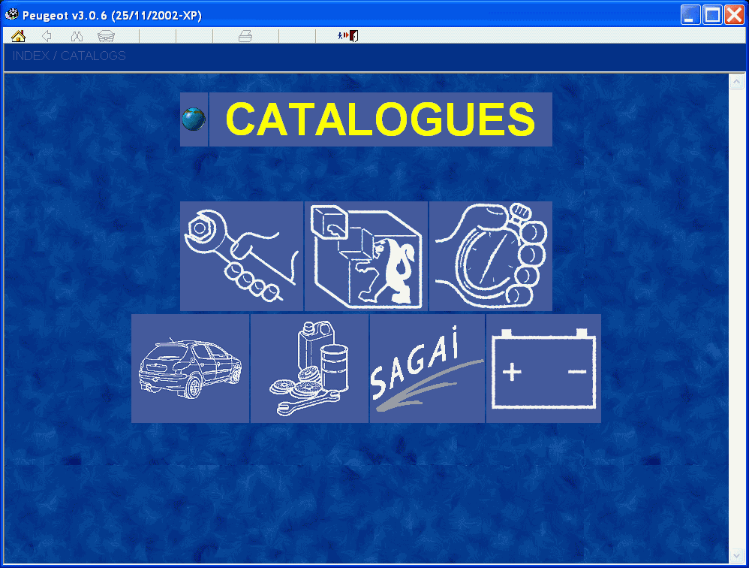749x568 pixels.
Task: Open the oil cans and accessories catalogue
Action: click(309, 369)
